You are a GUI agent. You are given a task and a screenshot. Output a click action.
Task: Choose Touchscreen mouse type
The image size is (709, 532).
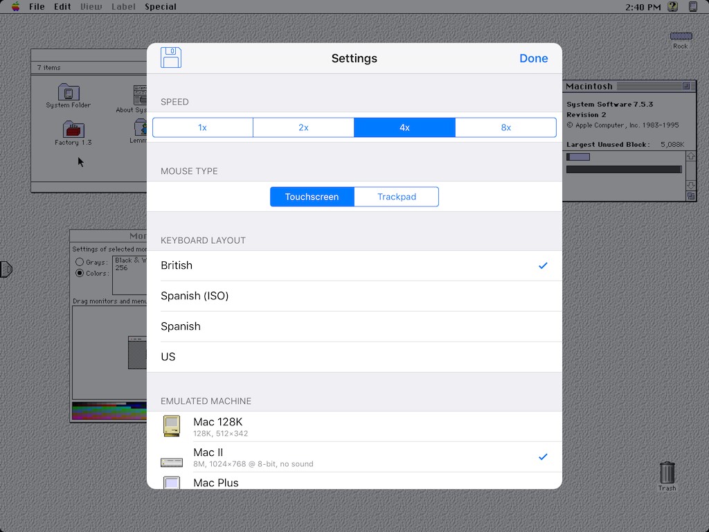[x=312, y=197]
